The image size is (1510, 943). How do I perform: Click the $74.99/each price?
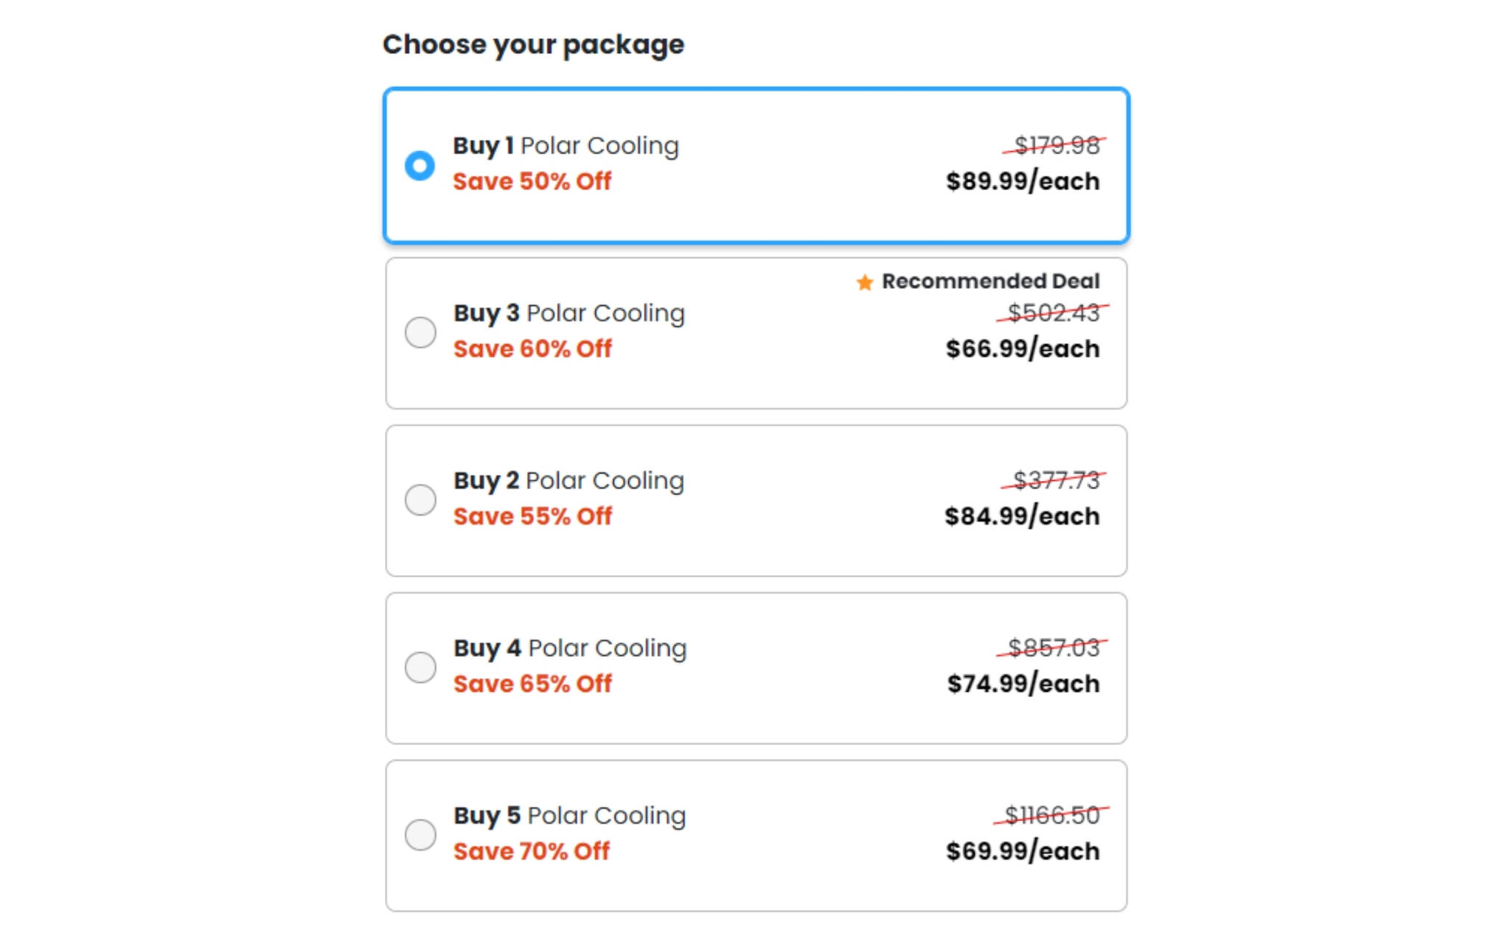click(x=1023, y=684)
